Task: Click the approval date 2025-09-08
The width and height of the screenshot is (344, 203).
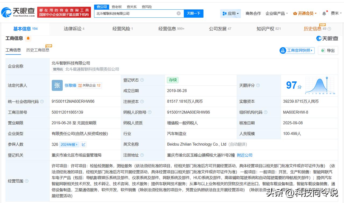Action: click(293, 123)
